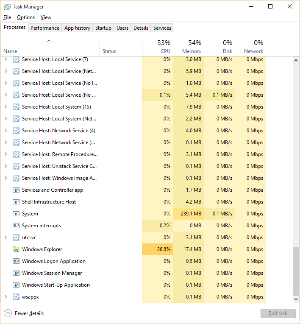This screenshot has height=324, width=300.
Task: Click the Shell Infrastructure Host icon
Action: point(16,202)
